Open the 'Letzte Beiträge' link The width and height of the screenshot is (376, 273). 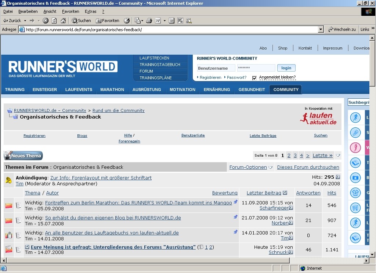[263, 136]
